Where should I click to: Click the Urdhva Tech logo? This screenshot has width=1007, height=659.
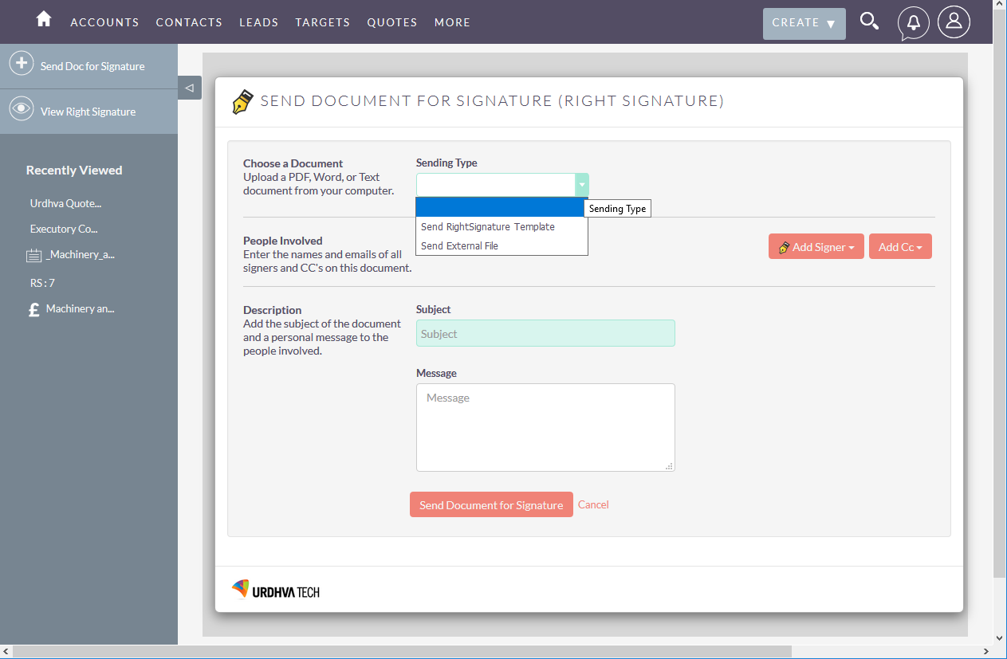tap(276, 590)
